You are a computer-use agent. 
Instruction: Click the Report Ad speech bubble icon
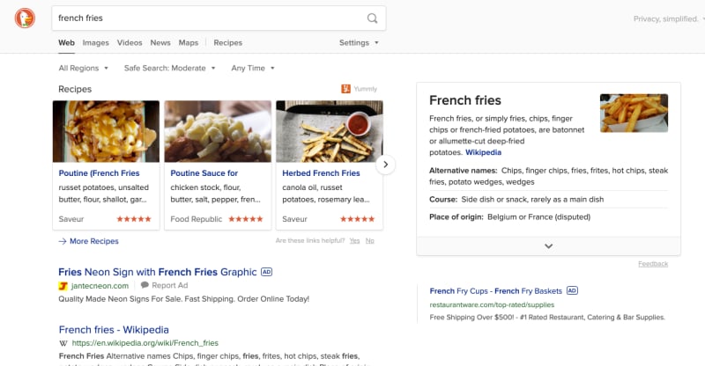[145, 285]
